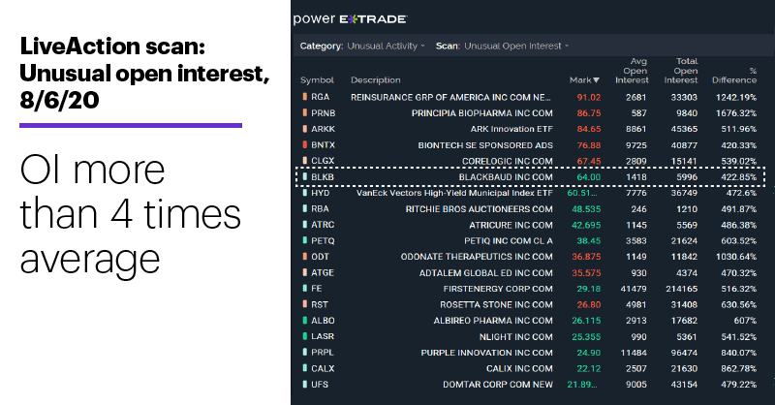Viewport: 775px width, 405px height.
Task: Click the color marker beside CLGX
Action: pyautogui.click(x=305, y=161)
